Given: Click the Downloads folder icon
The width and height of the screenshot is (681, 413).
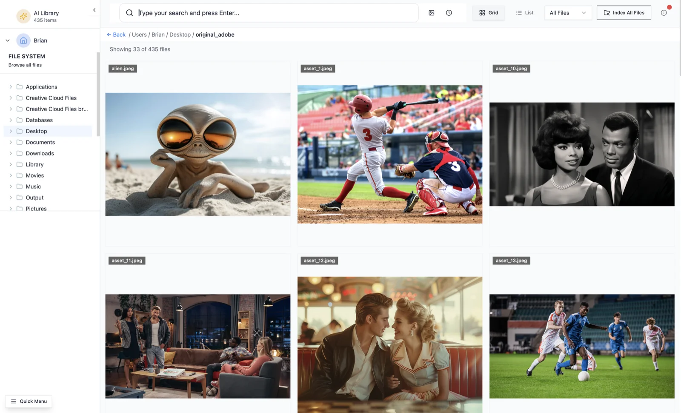Looking at the screenshot, I should click(20, 153).
